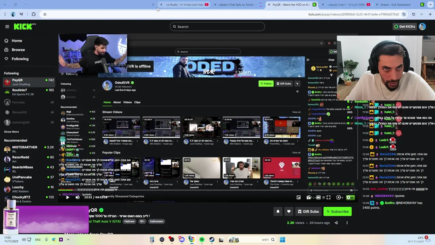This screenshot has width=435, height=245.
Task: Toggle notification bell for PsyQR
Action: tap(278, 211)
